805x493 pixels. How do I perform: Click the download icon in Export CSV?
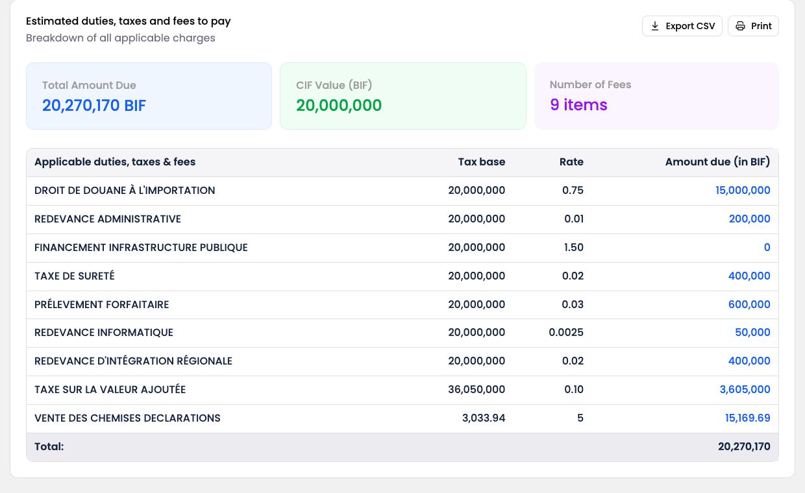pyautogui.click(x=655, y=26)
